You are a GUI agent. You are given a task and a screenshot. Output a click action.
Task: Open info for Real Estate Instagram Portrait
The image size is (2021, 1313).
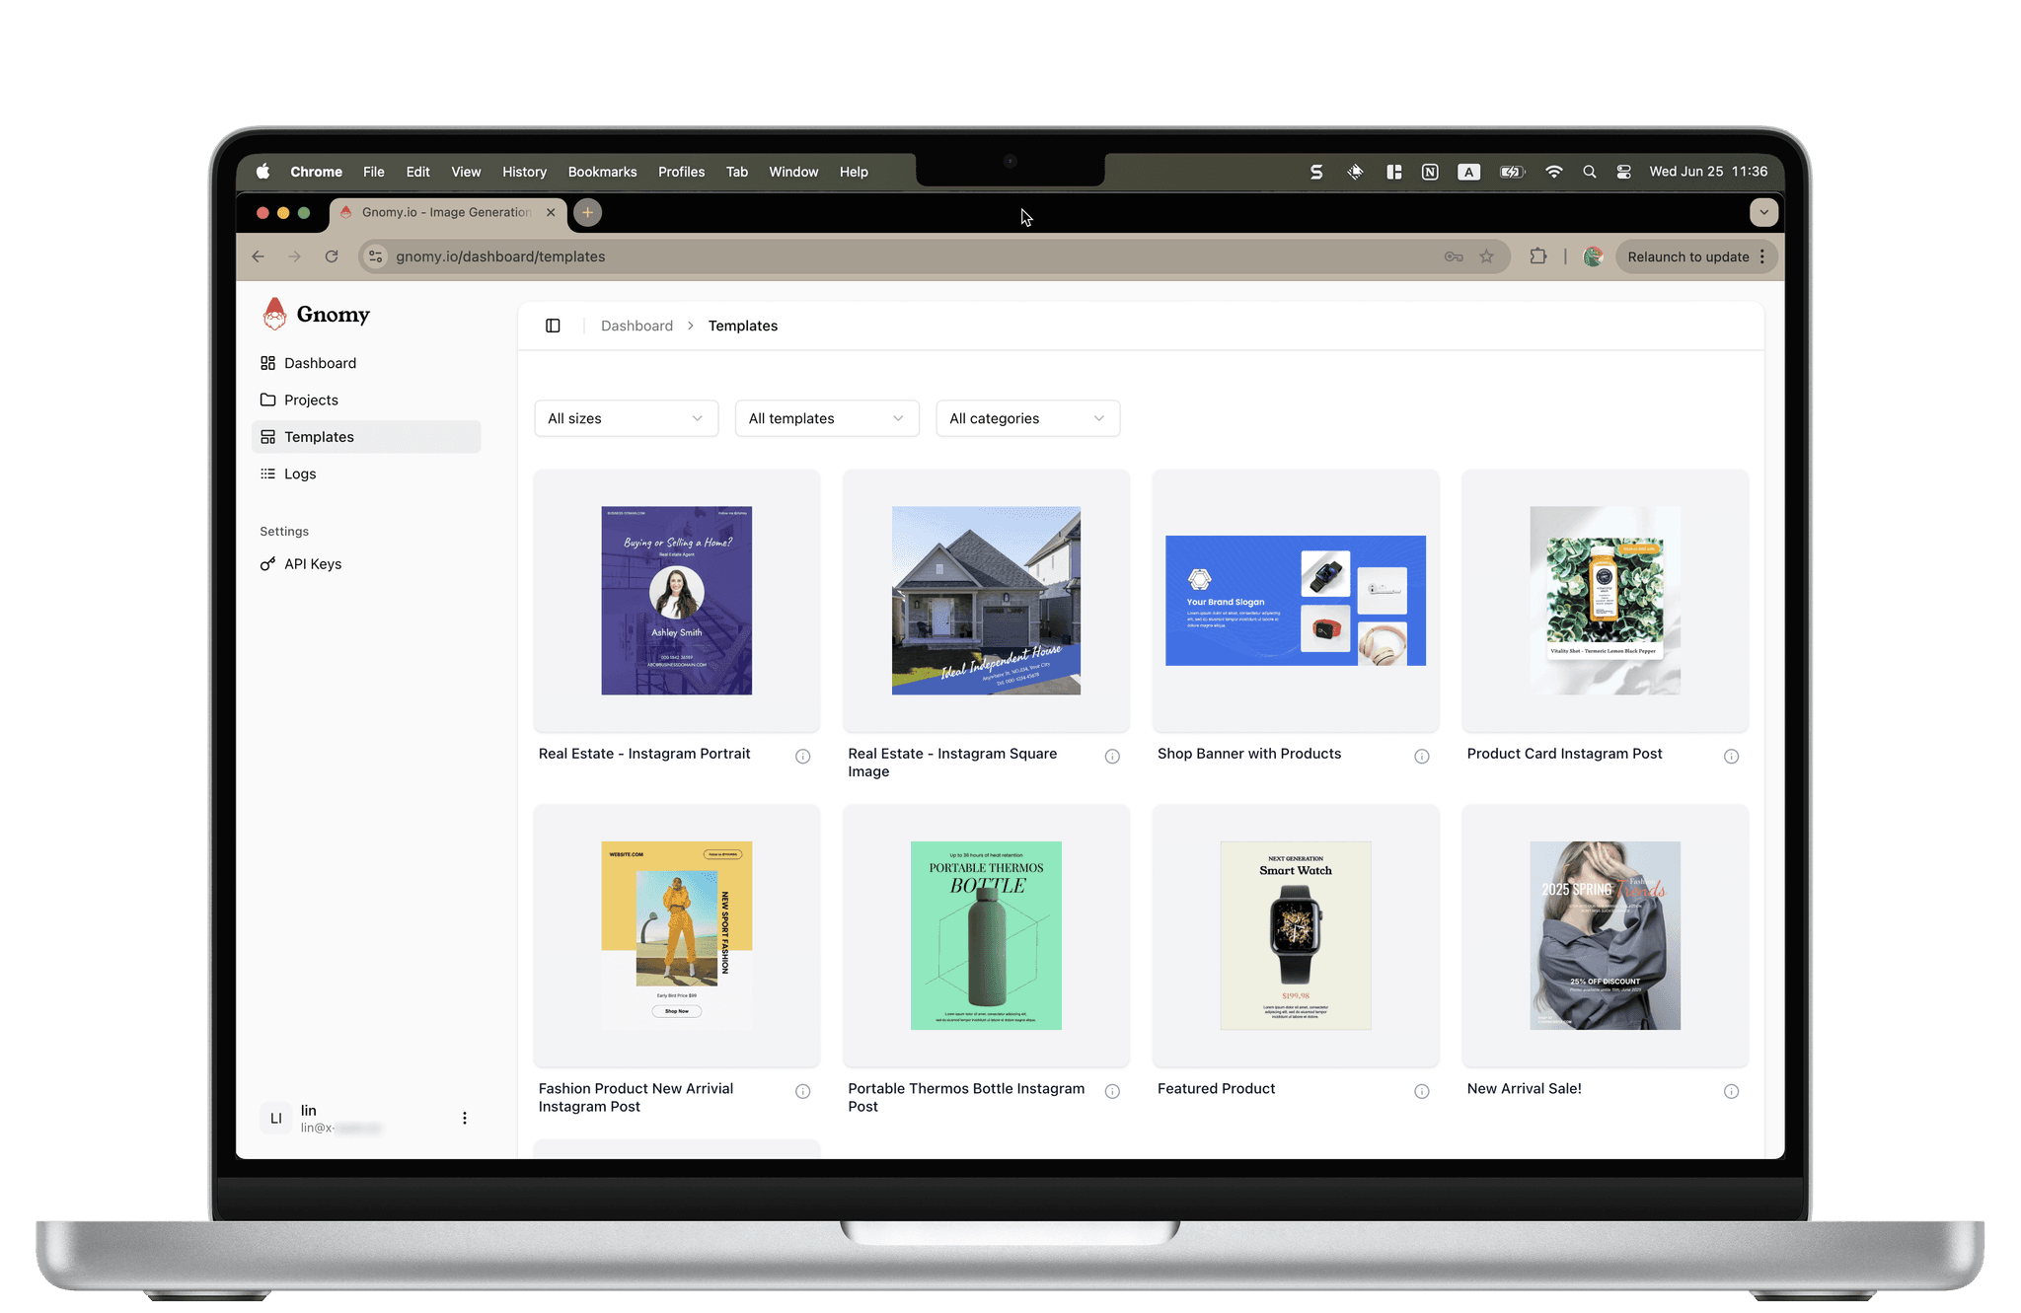802,757
